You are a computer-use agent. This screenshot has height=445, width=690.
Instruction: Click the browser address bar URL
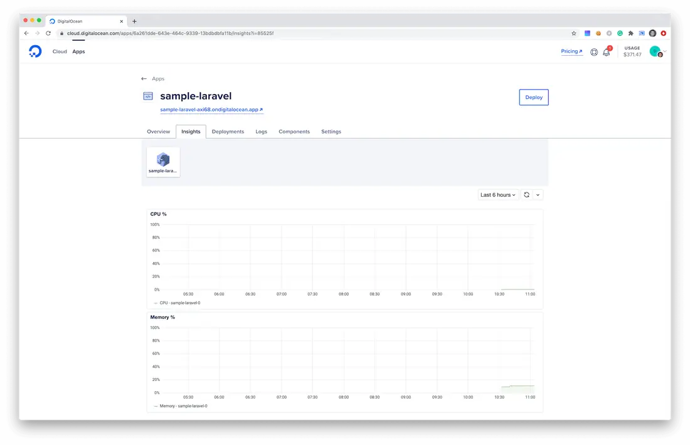click(170, 33)
